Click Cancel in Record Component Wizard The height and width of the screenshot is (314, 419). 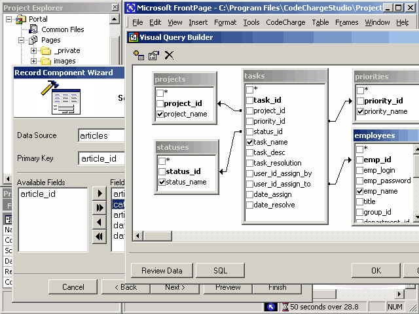[73, 287]
